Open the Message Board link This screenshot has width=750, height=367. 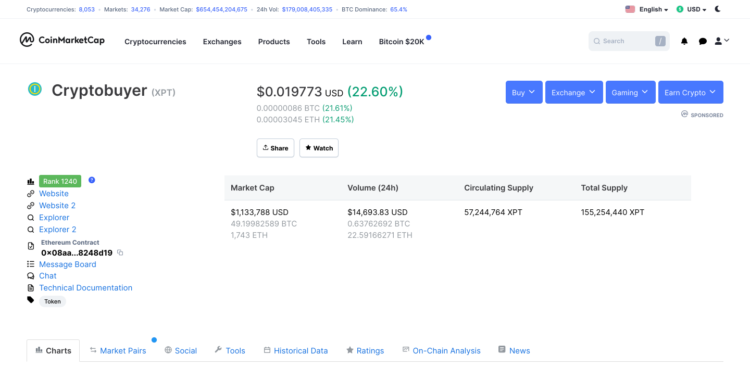point(68,264)
